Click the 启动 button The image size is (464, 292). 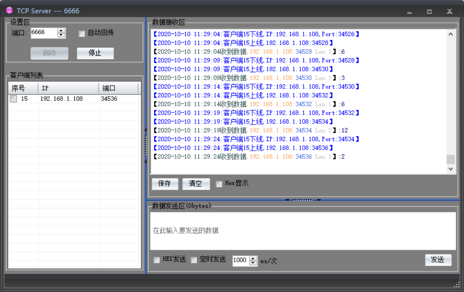(x=49, y=53)
